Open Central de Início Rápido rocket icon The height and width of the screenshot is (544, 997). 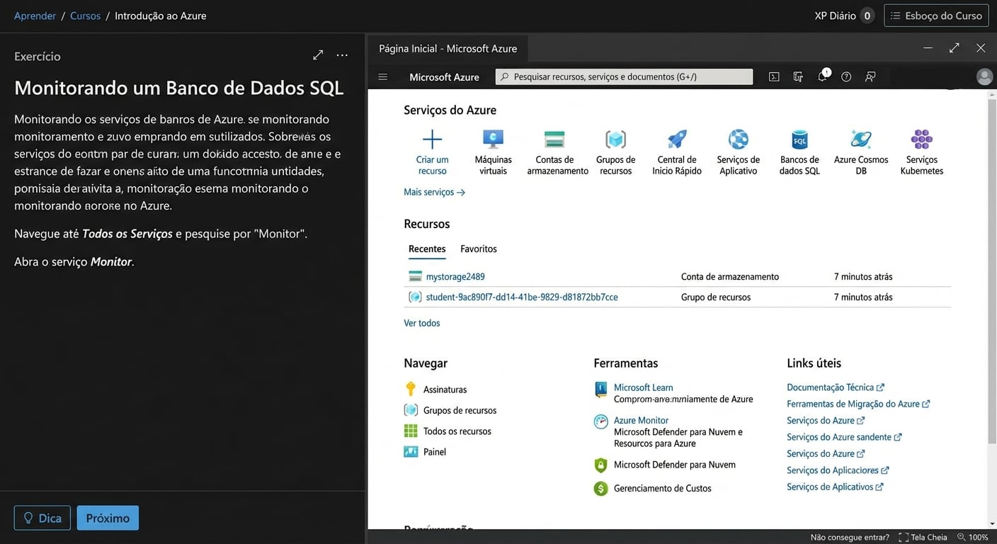coord(677,139)
